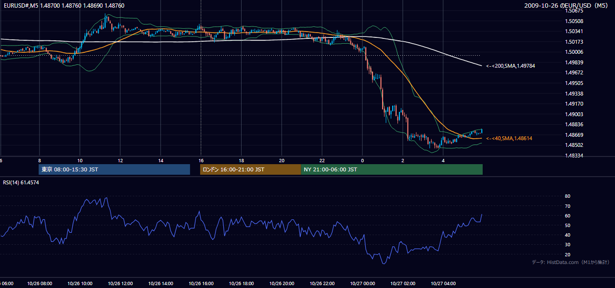Screen dimensions: 615x288
Task: Click bottom date label 10/26 12:00
Action: pos(120,284)
